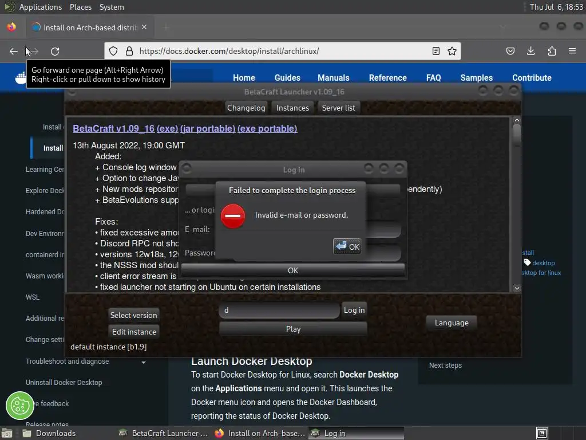Open Uninstall Docker Desktop sidebar link
Image resolution: width=586 pixels, height=440 pixels.
point(64,382)
